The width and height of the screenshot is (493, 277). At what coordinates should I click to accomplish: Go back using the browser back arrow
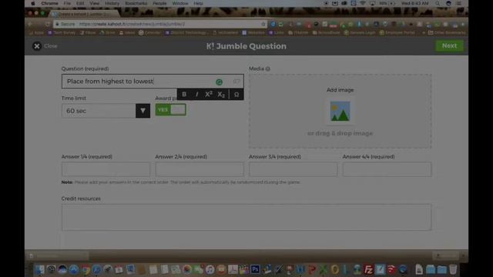click(30, 24)
